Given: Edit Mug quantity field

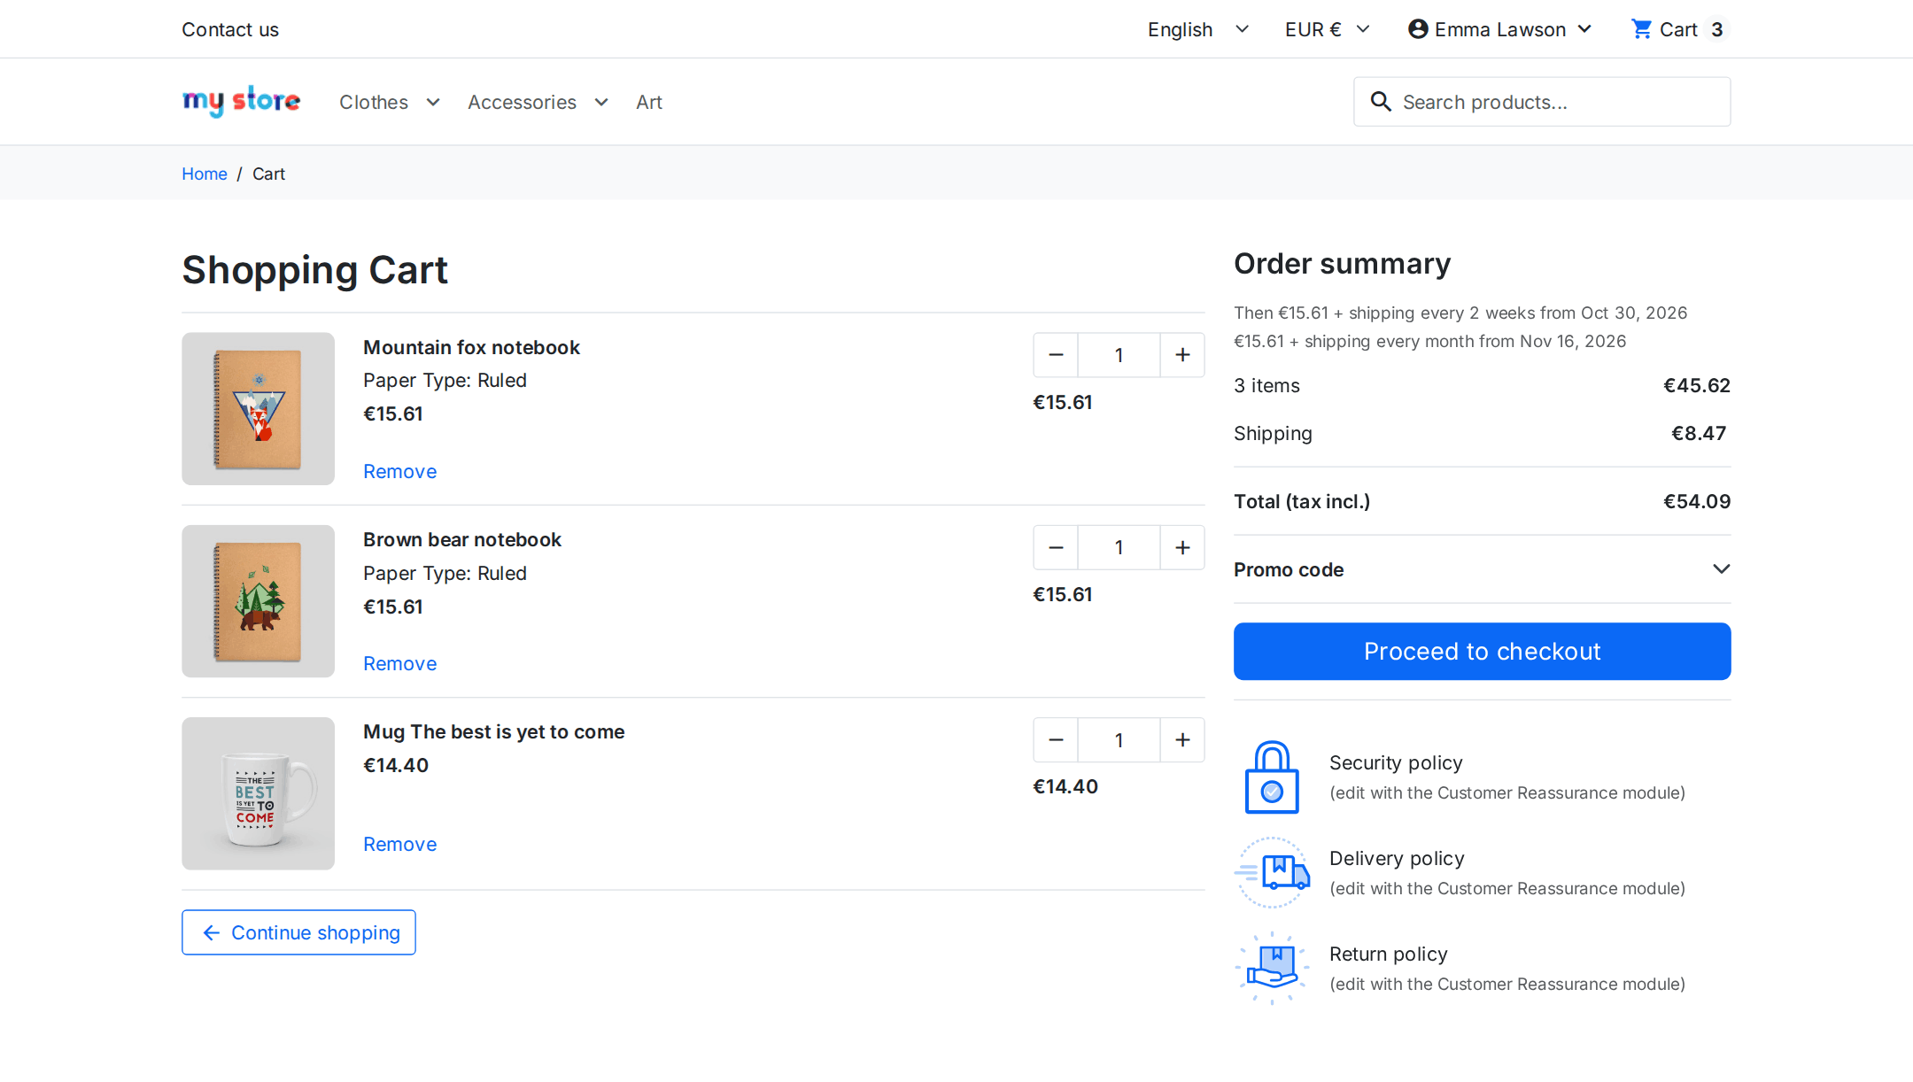Looking at the screenshot, I should (1119, 739).
